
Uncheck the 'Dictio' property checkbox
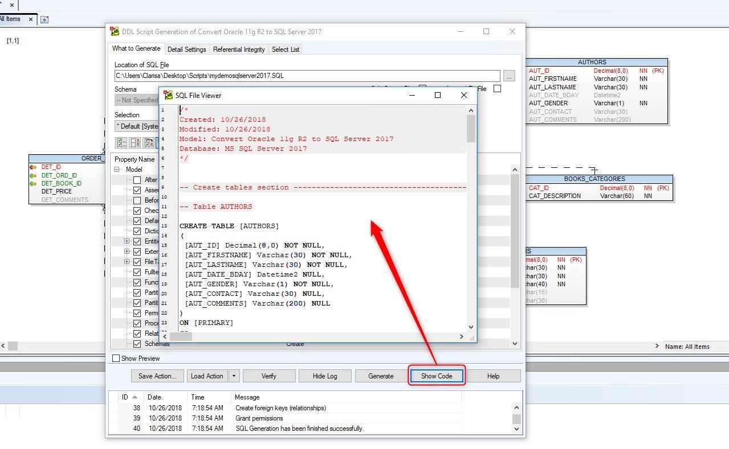[137, 231]
